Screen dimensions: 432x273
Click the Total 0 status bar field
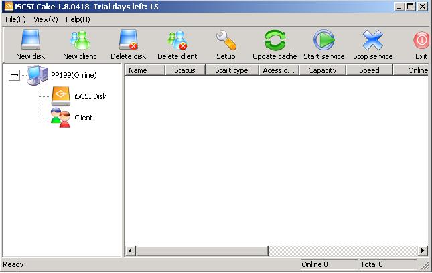tap(388, 264)
